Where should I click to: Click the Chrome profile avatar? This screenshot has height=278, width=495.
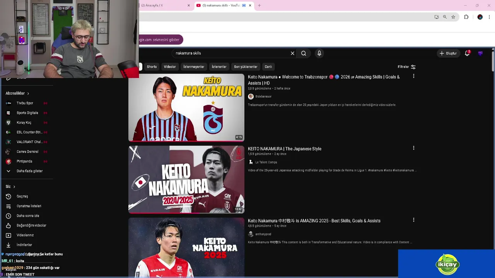[x=480, y=17]
